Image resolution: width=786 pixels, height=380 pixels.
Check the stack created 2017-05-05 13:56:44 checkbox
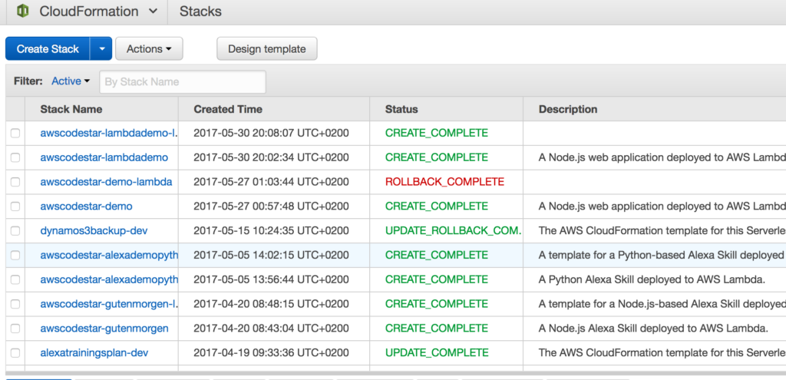[x=15, y=279]
